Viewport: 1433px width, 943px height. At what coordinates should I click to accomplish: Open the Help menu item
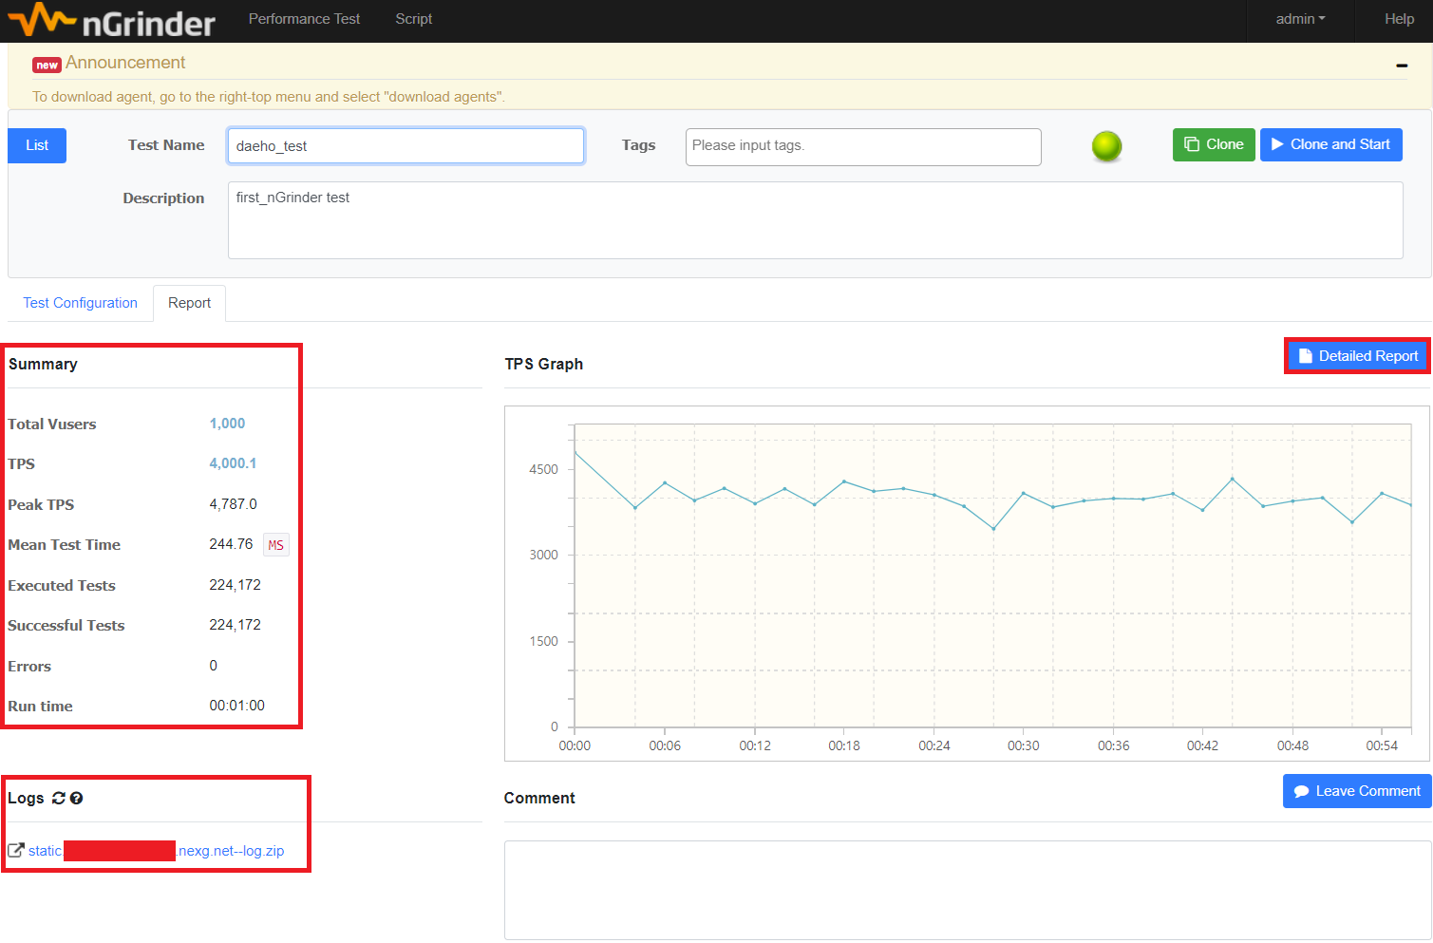[x=1399, y=19]
